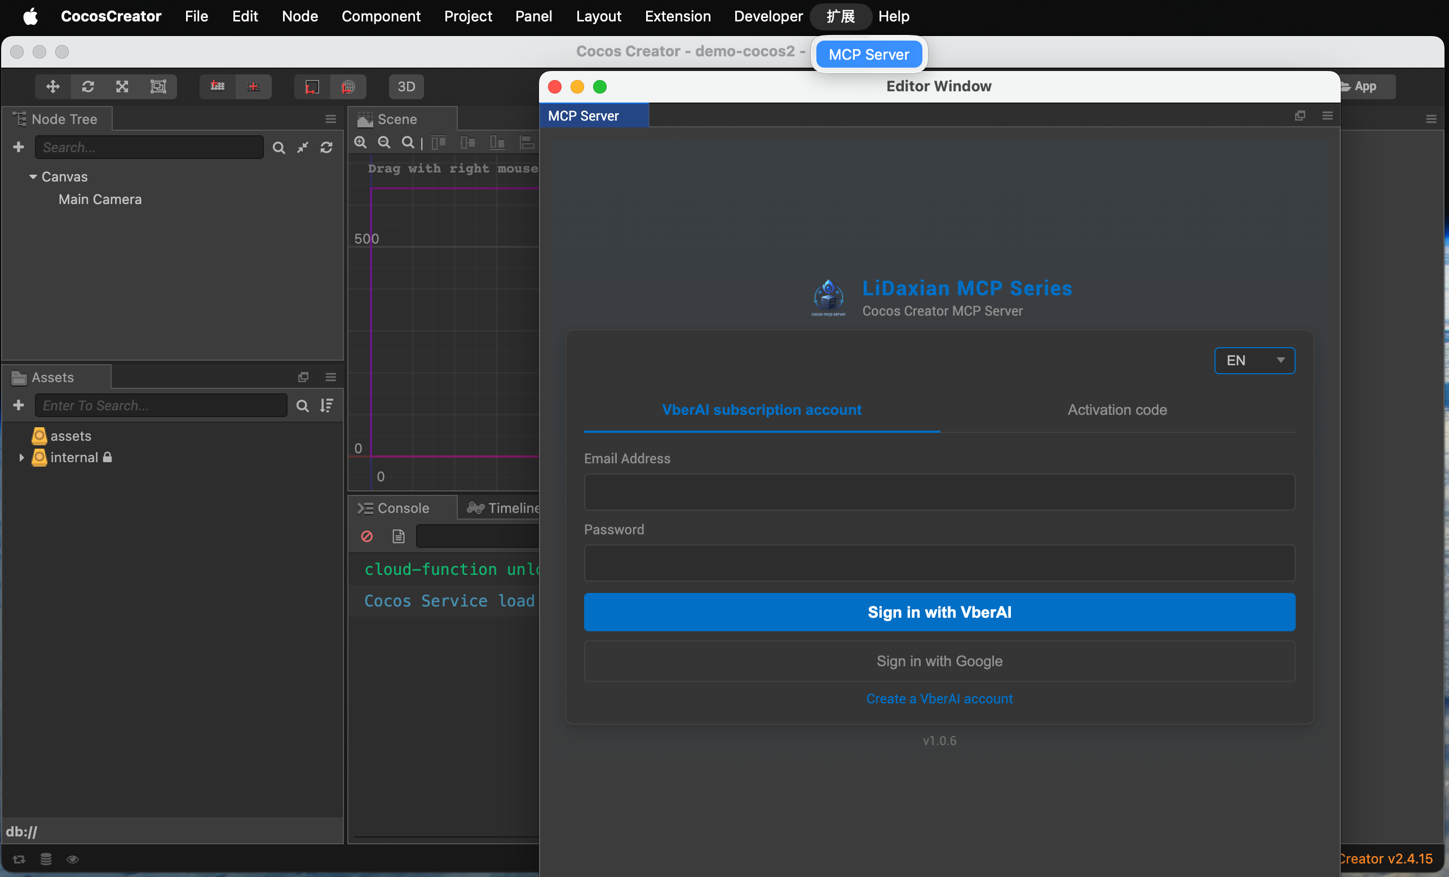Select the assets folder
The height and width of the screenshot is (877, 1449).
[x=70, y=436]
